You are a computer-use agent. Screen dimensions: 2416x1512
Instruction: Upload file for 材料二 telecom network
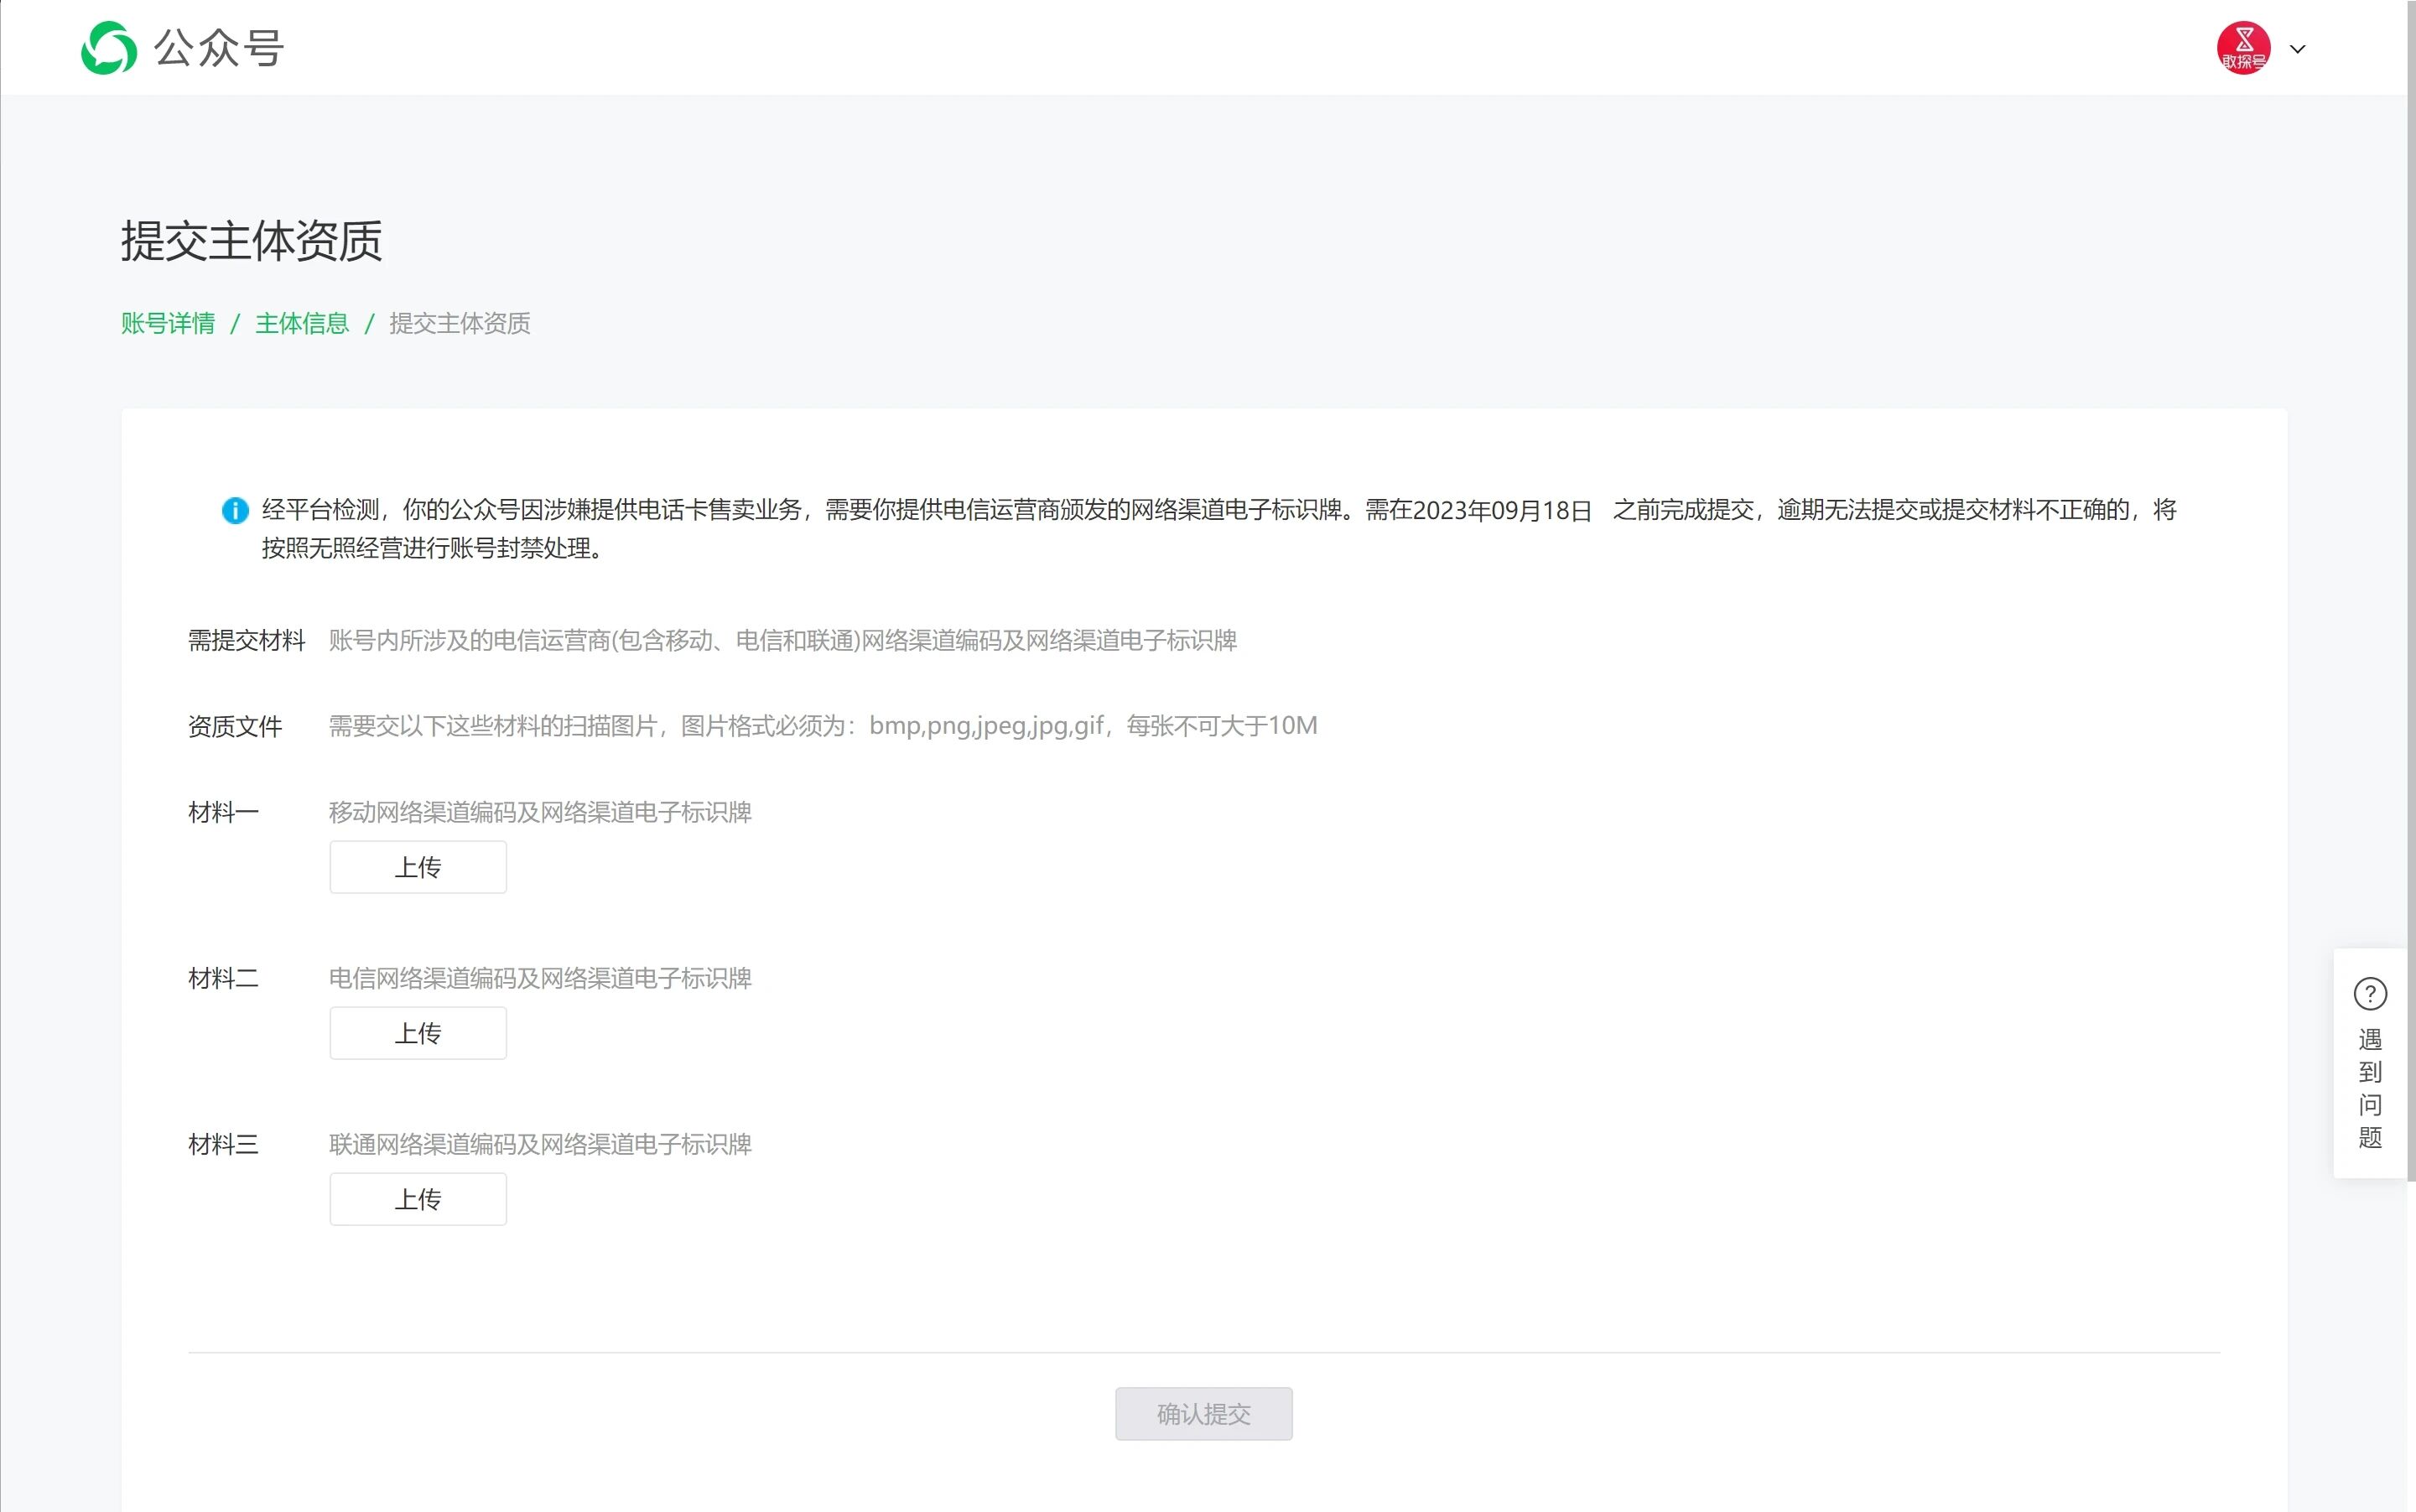pos(418,1033)
